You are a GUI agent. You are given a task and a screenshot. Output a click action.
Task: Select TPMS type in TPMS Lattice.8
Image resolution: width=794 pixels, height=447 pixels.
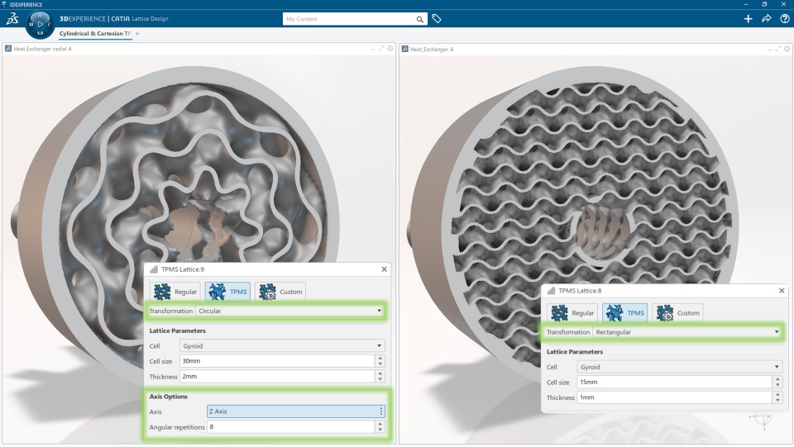(625, 313)
